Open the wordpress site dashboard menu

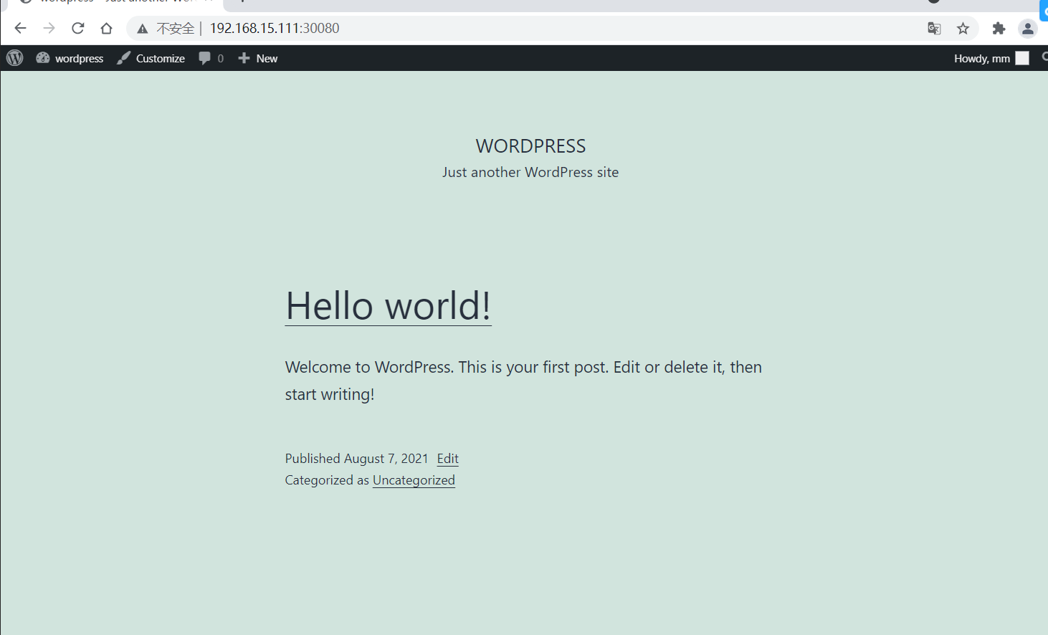click(70, 58)
